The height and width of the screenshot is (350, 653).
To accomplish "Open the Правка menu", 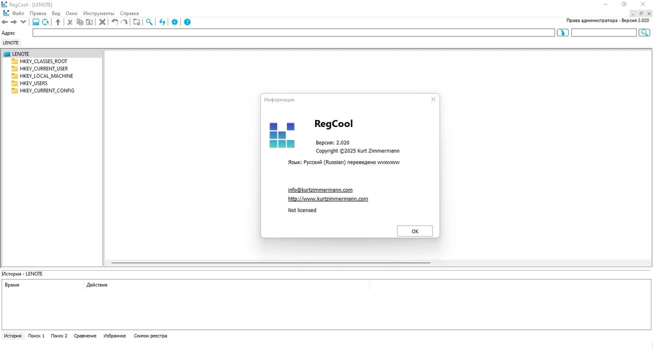I will (x=38, y=13).
